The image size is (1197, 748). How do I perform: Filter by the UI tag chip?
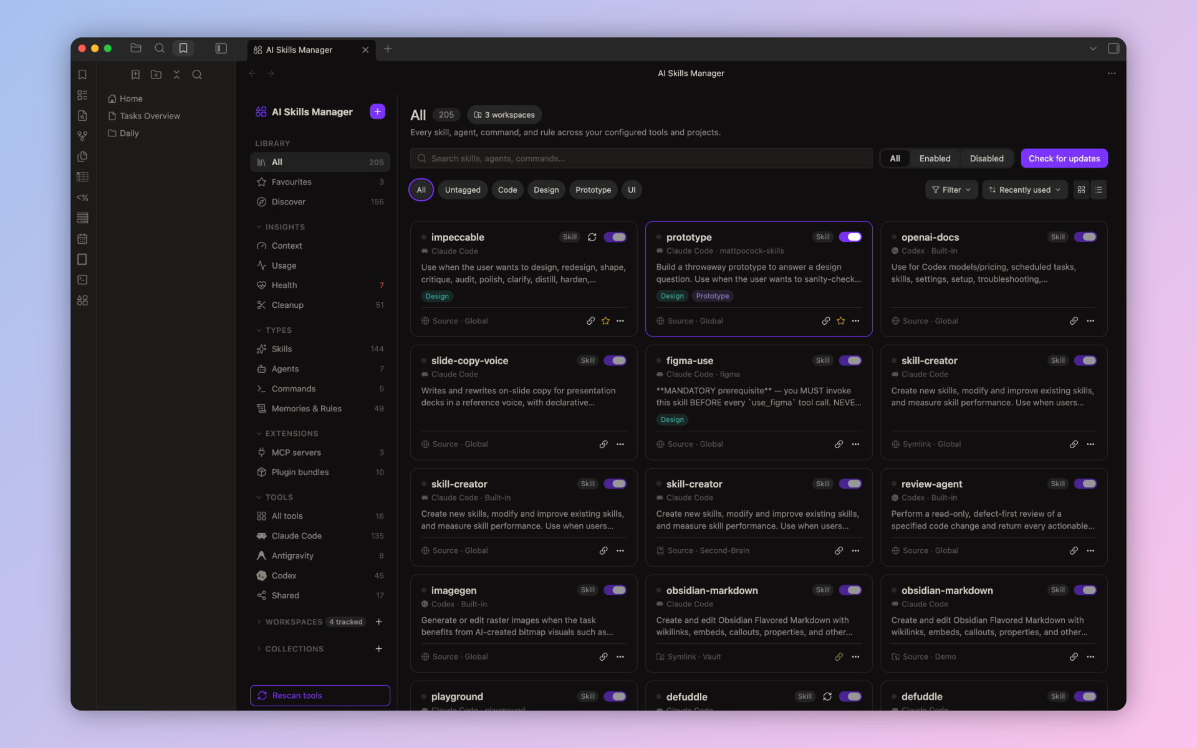(x=632, y=190)
